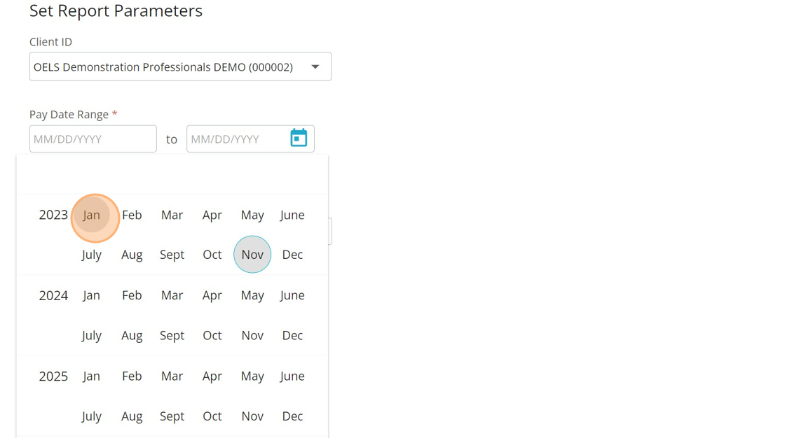The image size is (785, 438).
Task: Choose Oct in the 2025 row
Action: click(x=212, y=416)
